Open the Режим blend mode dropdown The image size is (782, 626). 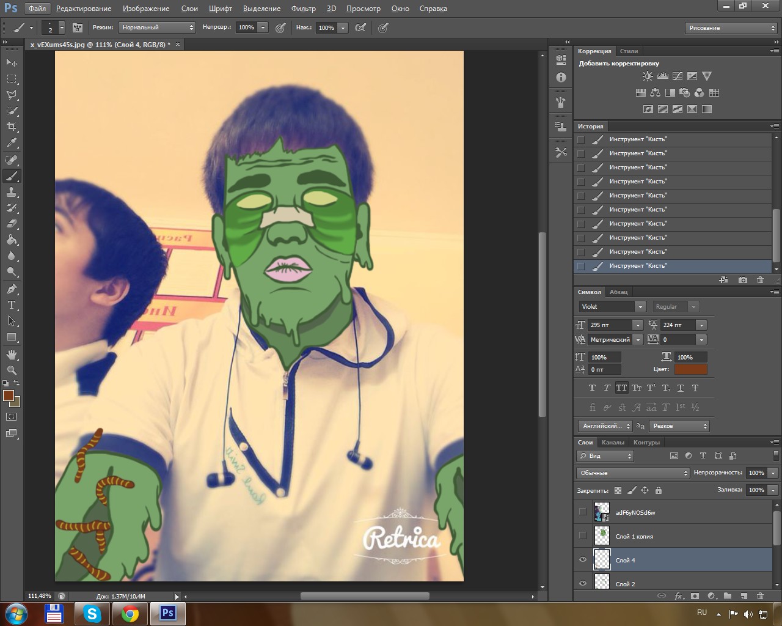click(x=157, y=28)
